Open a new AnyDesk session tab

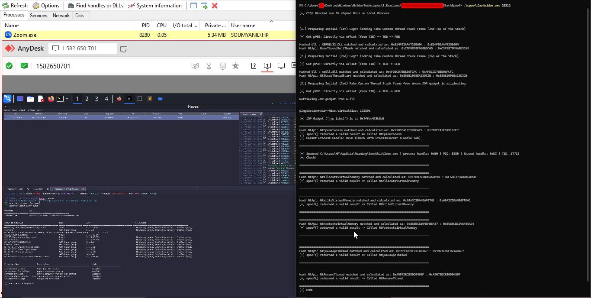click(124, 49)
